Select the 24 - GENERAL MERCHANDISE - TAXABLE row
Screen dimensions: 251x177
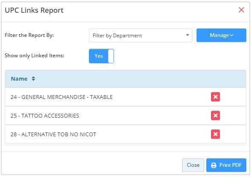pyautogui.click(x=125, y=97)
